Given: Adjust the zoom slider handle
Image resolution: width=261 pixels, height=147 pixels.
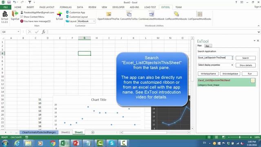Looking at the screenshot, I should tap(240, 137).
